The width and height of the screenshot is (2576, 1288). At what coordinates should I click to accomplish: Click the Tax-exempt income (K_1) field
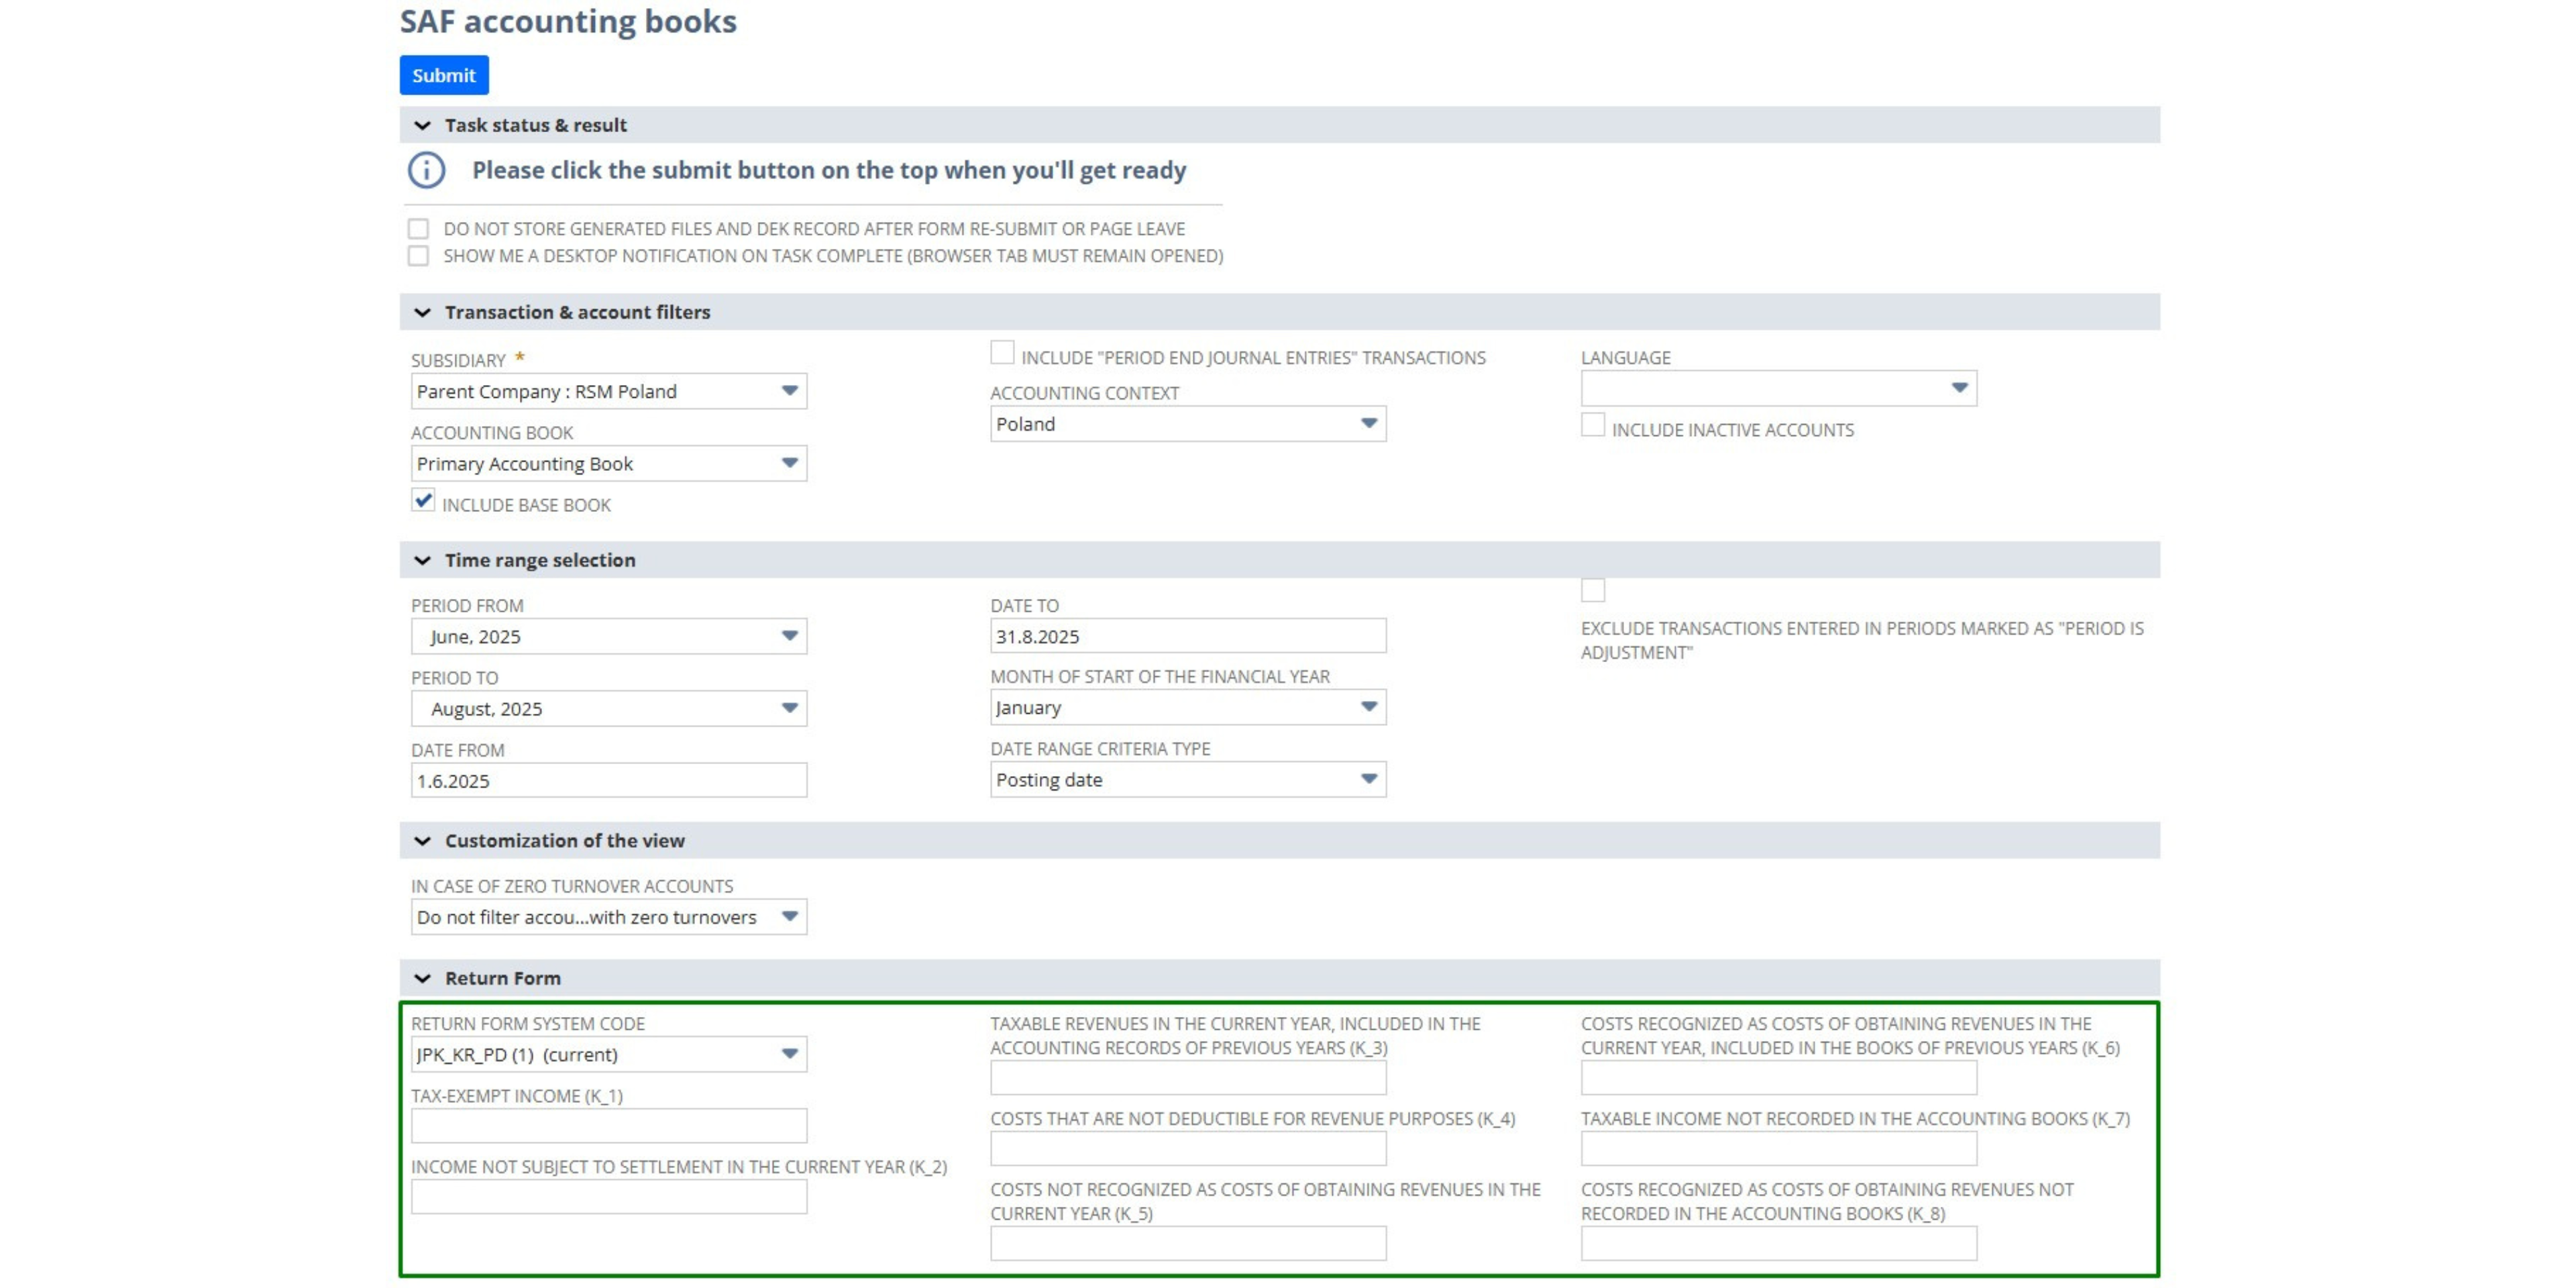608,1125
